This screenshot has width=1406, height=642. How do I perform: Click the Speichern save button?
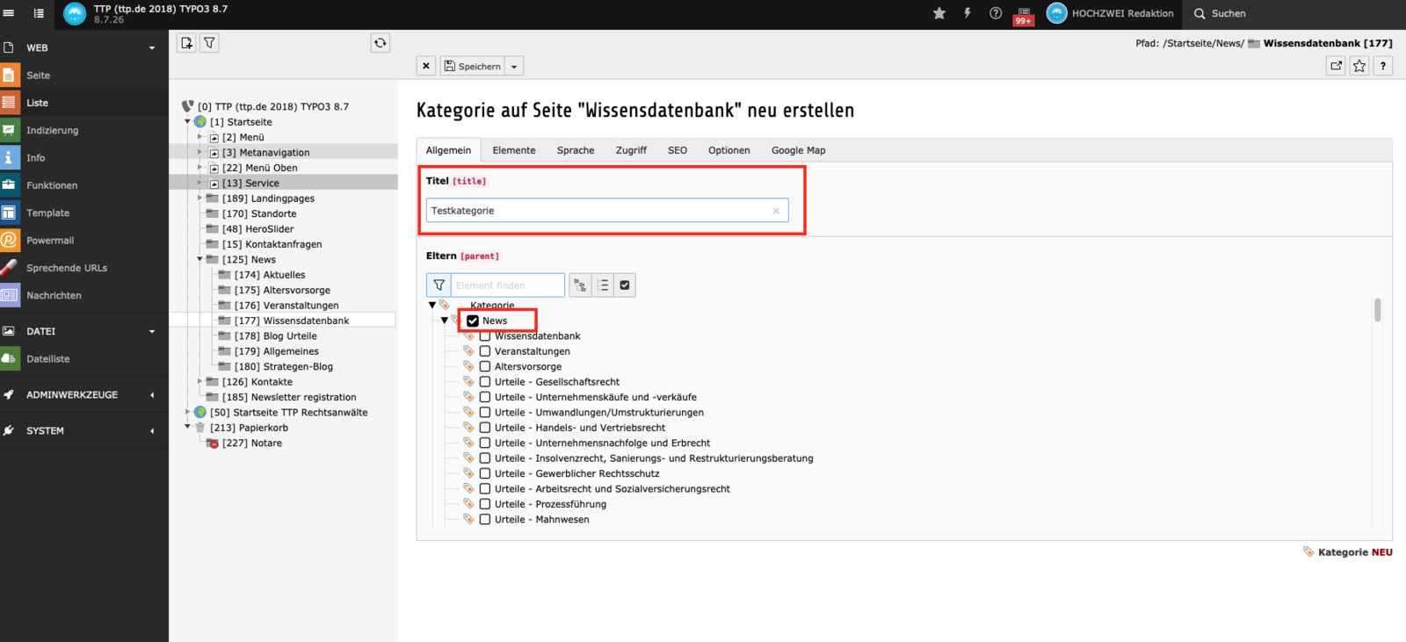pos(473,67)
